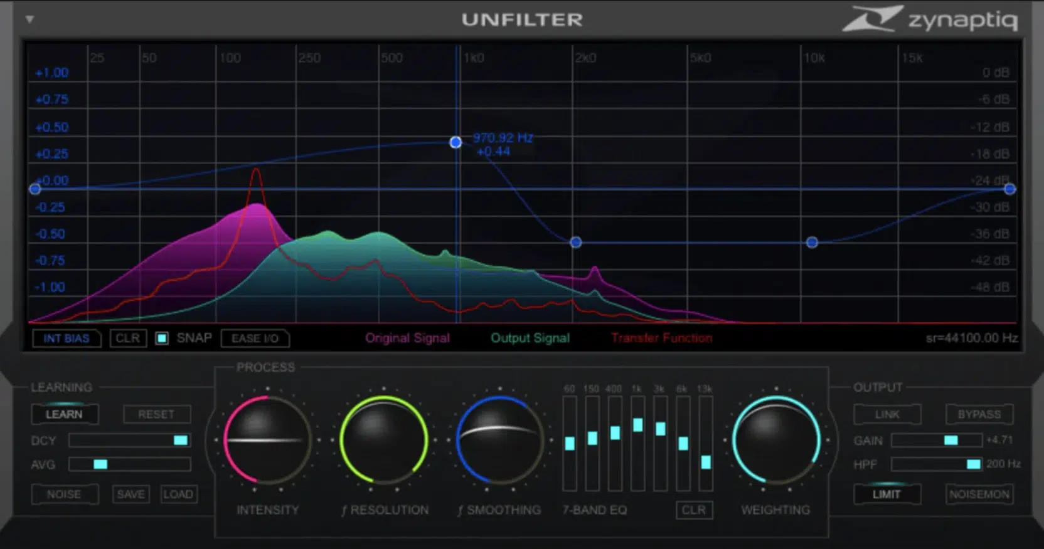1044x549 pixels.
Task: Click the 200 Hz HPF value
Action: [x=1003, y=464]
